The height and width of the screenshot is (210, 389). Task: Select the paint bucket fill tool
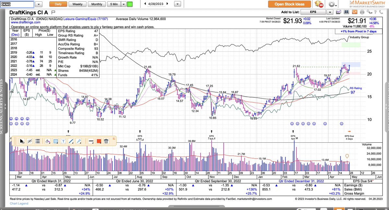(48, 141)
